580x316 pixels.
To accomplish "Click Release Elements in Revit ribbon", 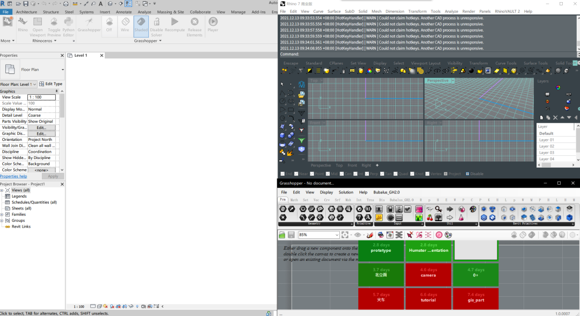I will click(194, 27).
